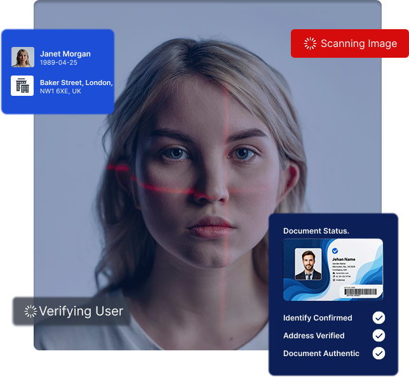Viewport: 409px width, 377px height.
Task: Click the profile avatar beside Janet Morgan
Action: pos(22,57)
